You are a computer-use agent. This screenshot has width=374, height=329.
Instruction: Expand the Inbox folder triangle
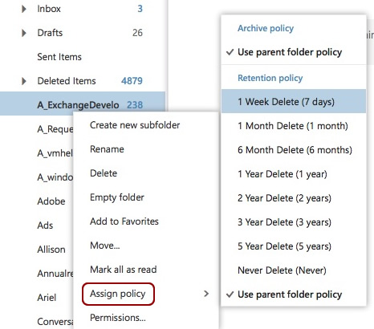(24, 9)
